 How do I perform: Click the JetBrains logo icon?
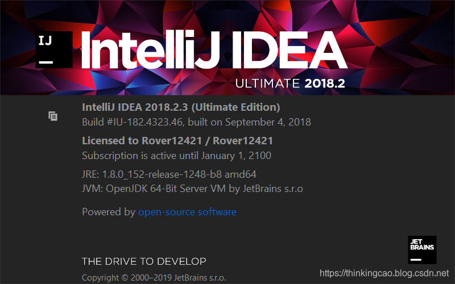pyautogui.click(x=422, y=250)
